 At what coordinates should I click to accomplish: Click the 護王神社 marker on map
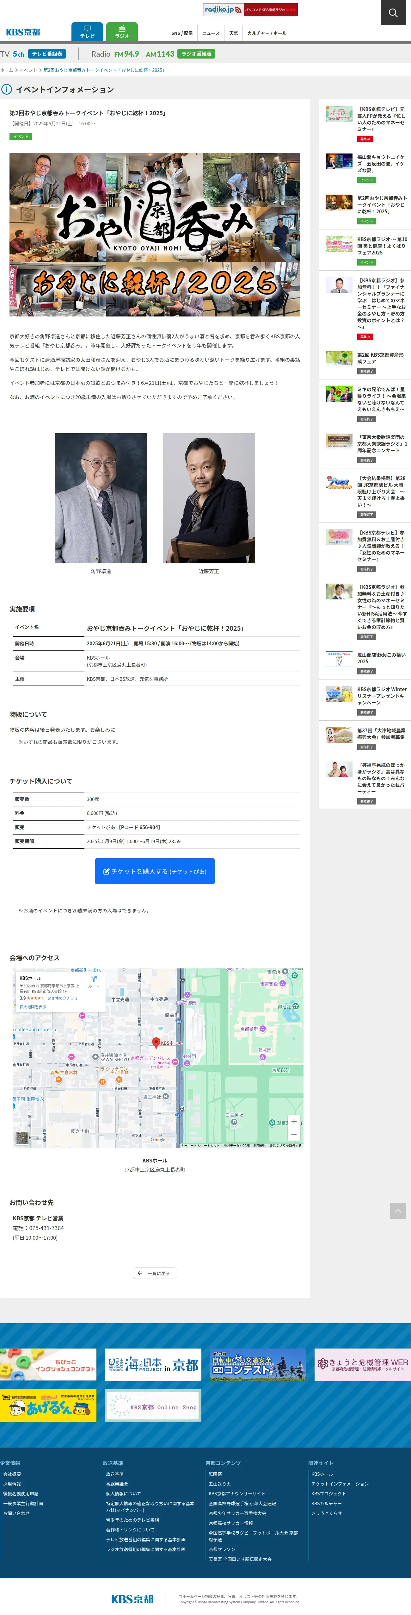coord(166,1097)
